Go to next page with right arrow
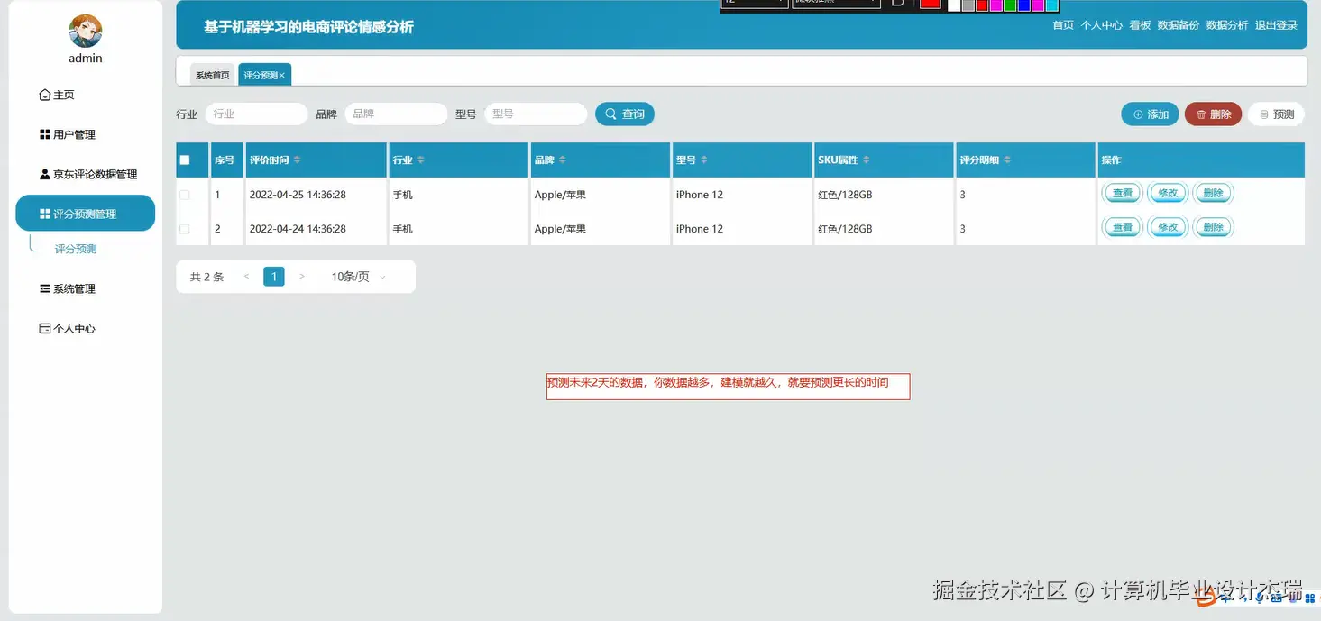 [x=302, y=277]
